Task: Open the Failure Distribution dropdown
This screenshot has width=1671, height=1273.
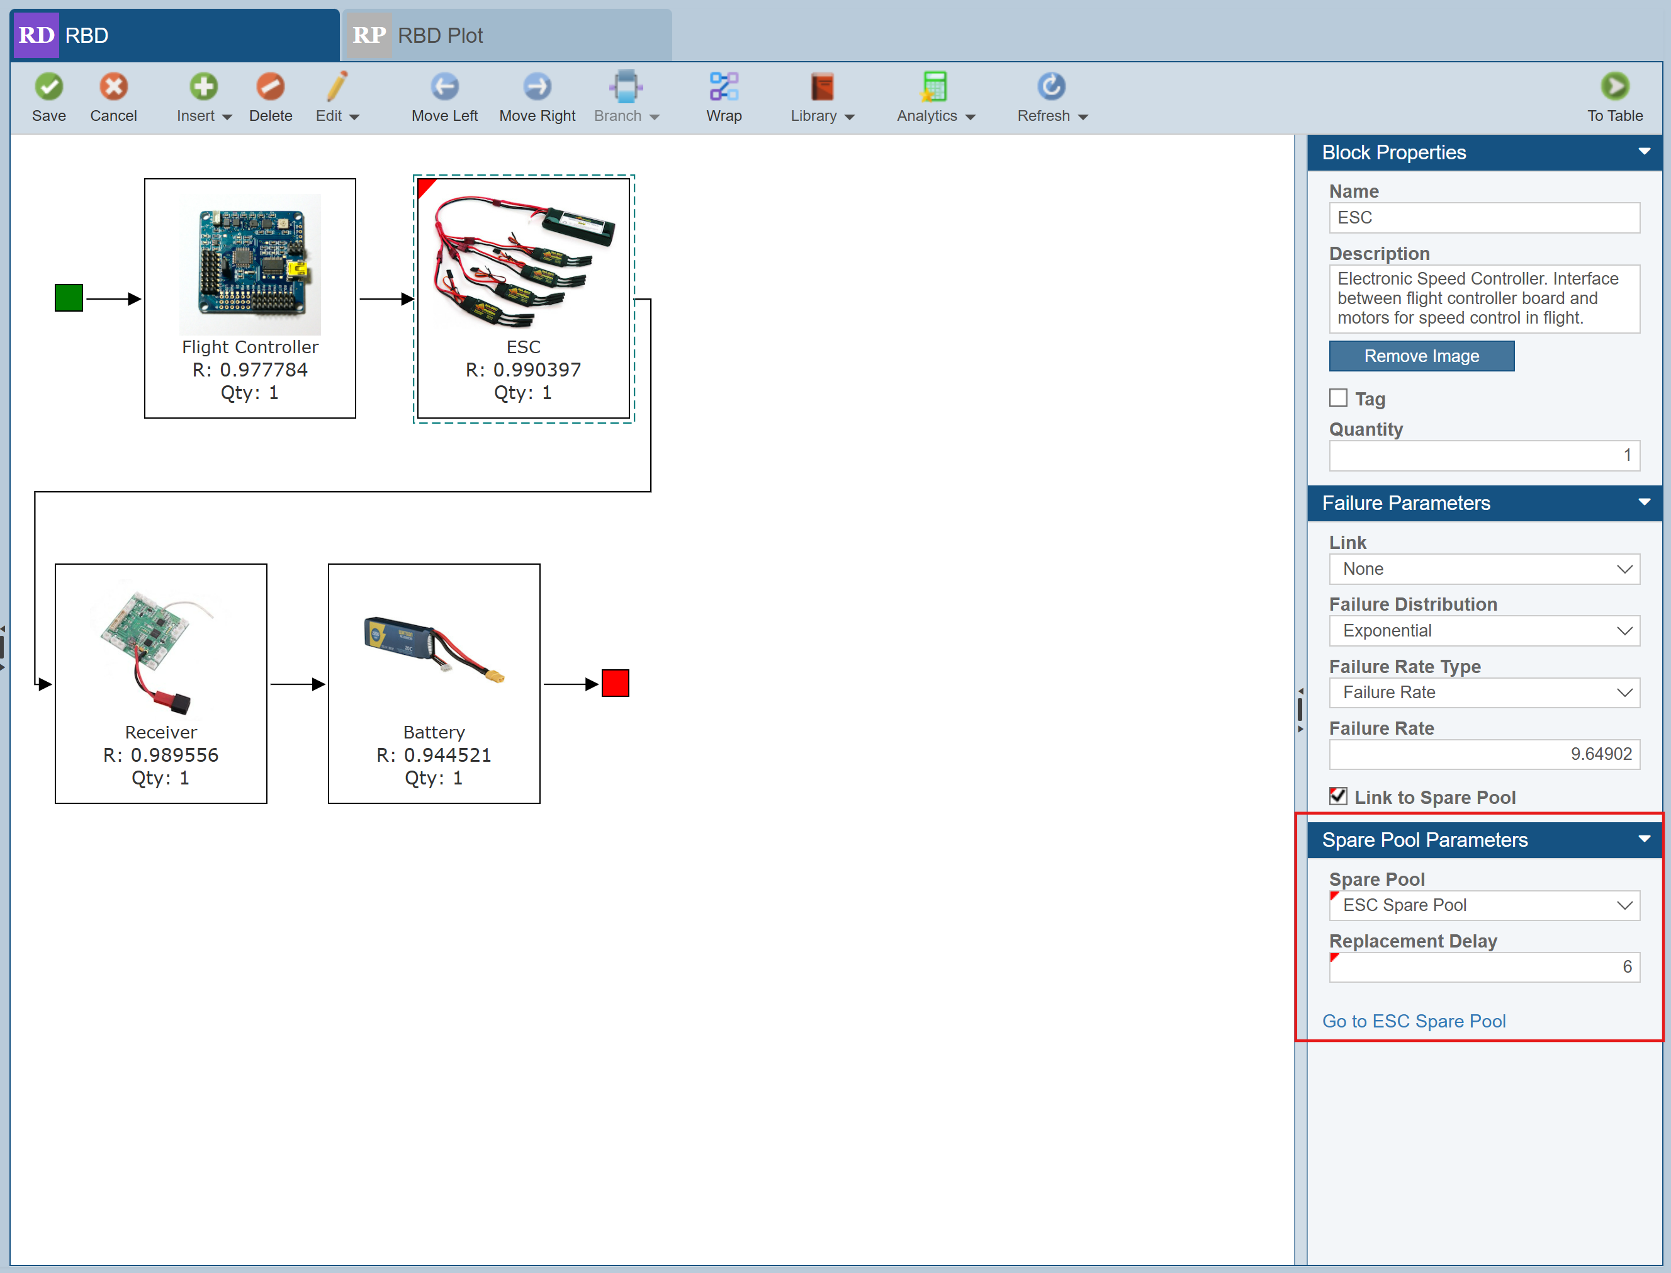Action: tap(1483, 630)
